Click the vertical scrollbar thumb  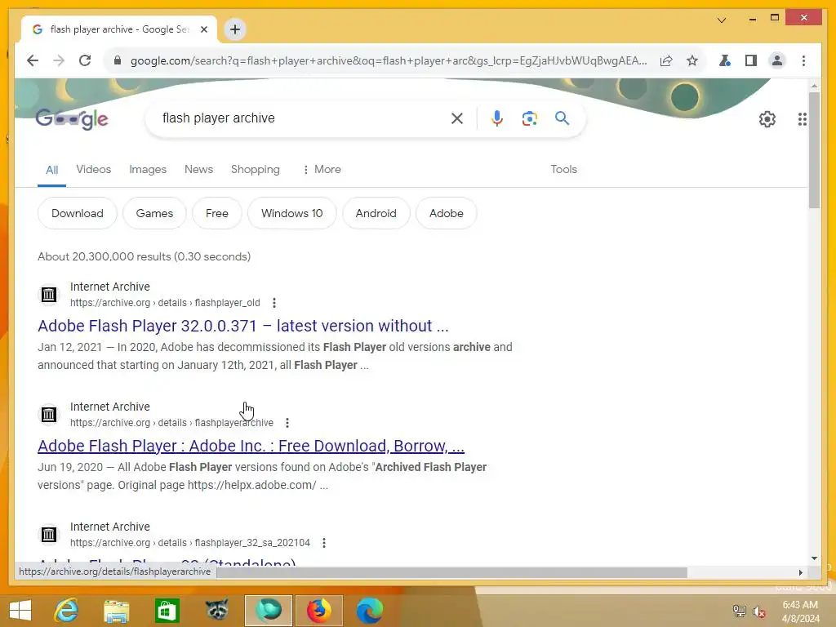814,150
